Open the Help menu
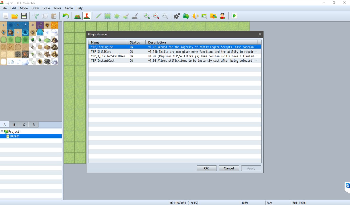This screenshot has width=350, height=205. pos(80,8)
